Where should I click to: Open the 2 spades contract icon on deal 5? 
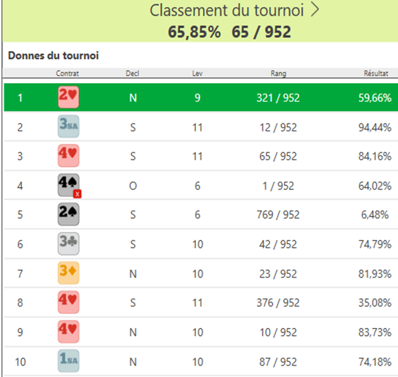coord(68,214)
